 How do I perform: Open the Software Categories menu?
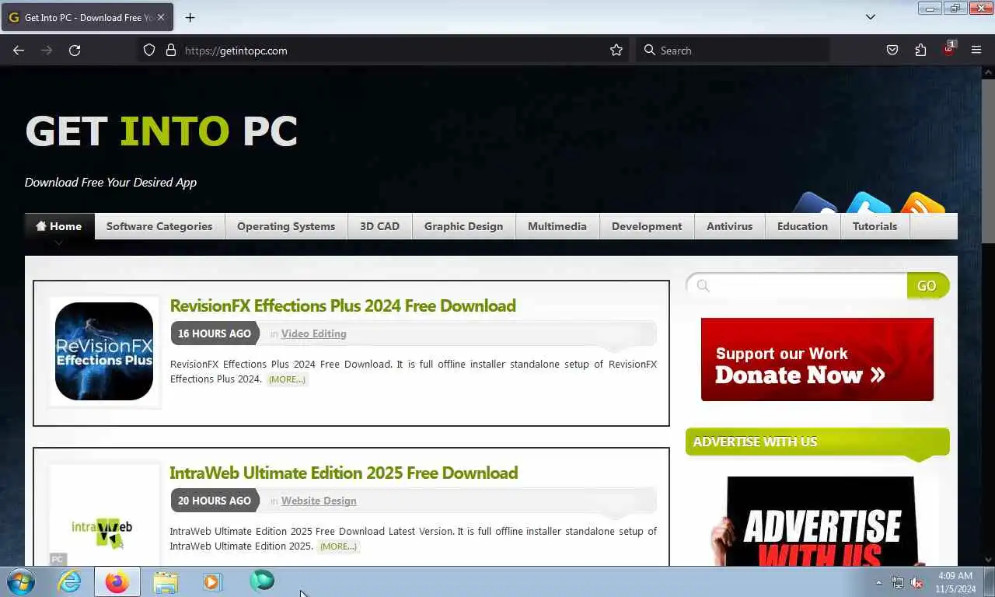click(x=159, y=226)
